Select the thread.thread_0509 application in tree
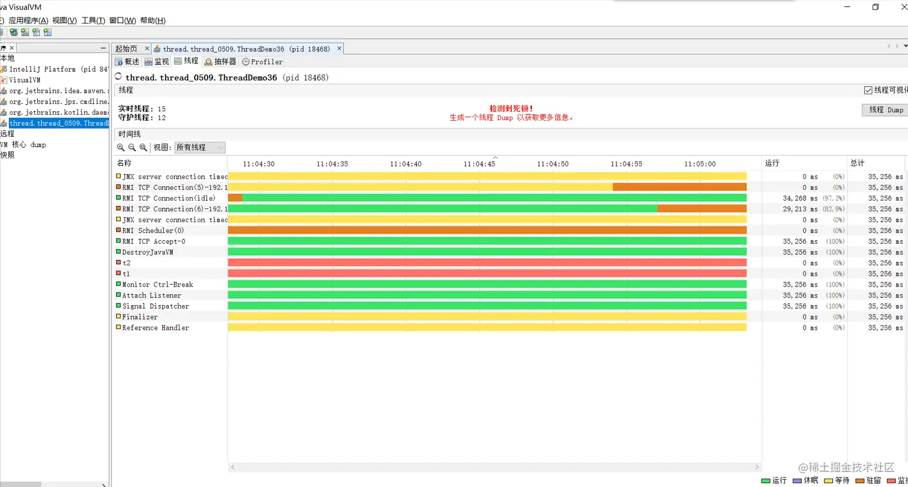This screenshot has height=487, width=908. pos(59,123)
